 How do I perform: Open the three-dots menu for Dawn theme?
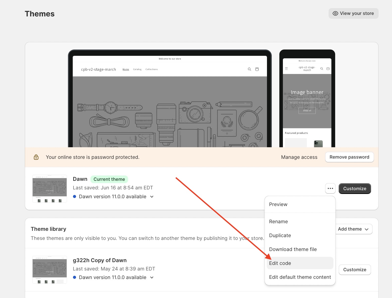(x=330, y=188)
